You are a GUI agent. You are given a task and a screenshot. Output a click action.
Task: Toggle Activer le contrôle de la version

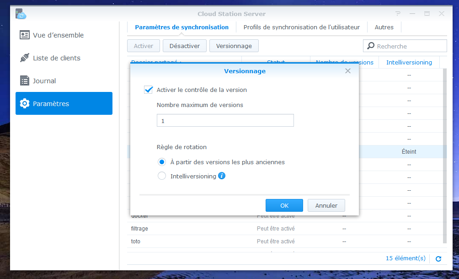149,90
